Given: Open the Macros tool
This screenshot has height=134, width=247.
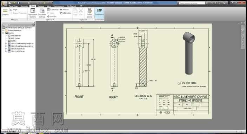Looking at the screenshot, I should coord(64,9).
